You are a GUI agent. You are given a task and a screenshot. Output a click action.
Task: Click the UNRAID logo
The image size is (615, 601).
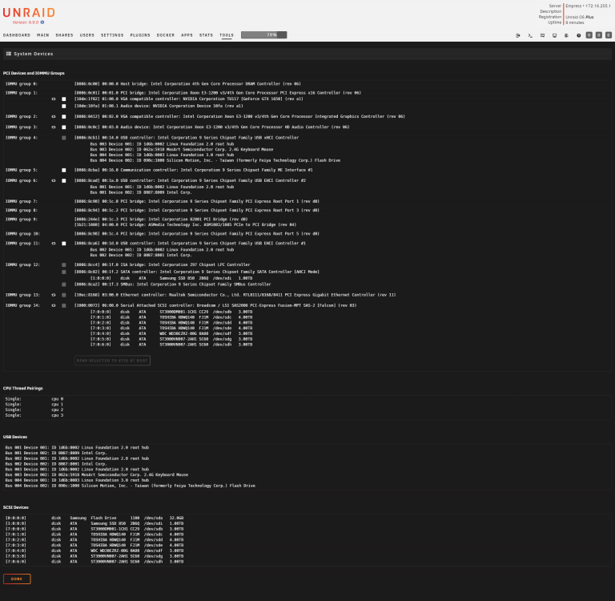click(x=29, y=13)
